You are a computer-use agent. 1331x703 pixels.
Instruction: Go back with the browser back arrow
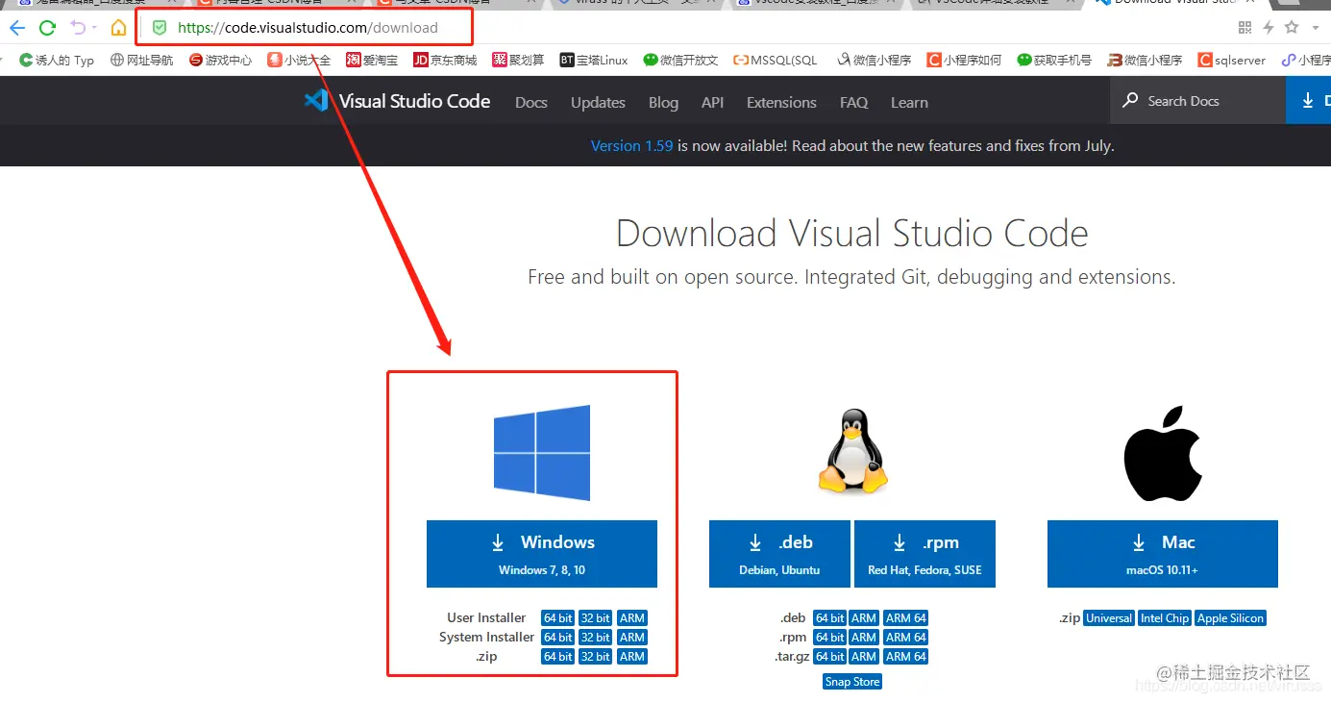17,28
